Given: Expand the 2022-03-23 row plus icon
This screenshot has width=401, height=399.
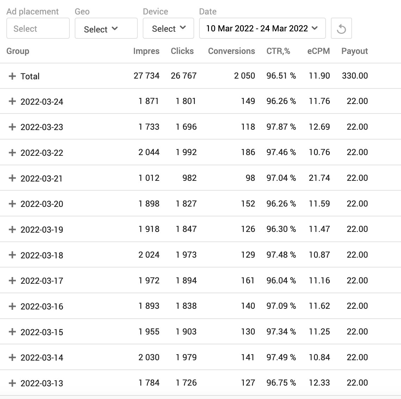Looking at the screenshot, I should tap(12, 127).
